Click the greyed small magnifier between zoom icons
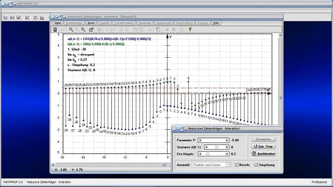The height and width of the screenshot is (187, 333). [x=78, y=30]
